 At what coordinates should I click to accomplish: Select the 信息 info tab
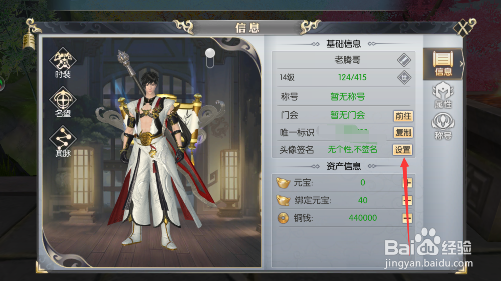[x=443, y=64]
